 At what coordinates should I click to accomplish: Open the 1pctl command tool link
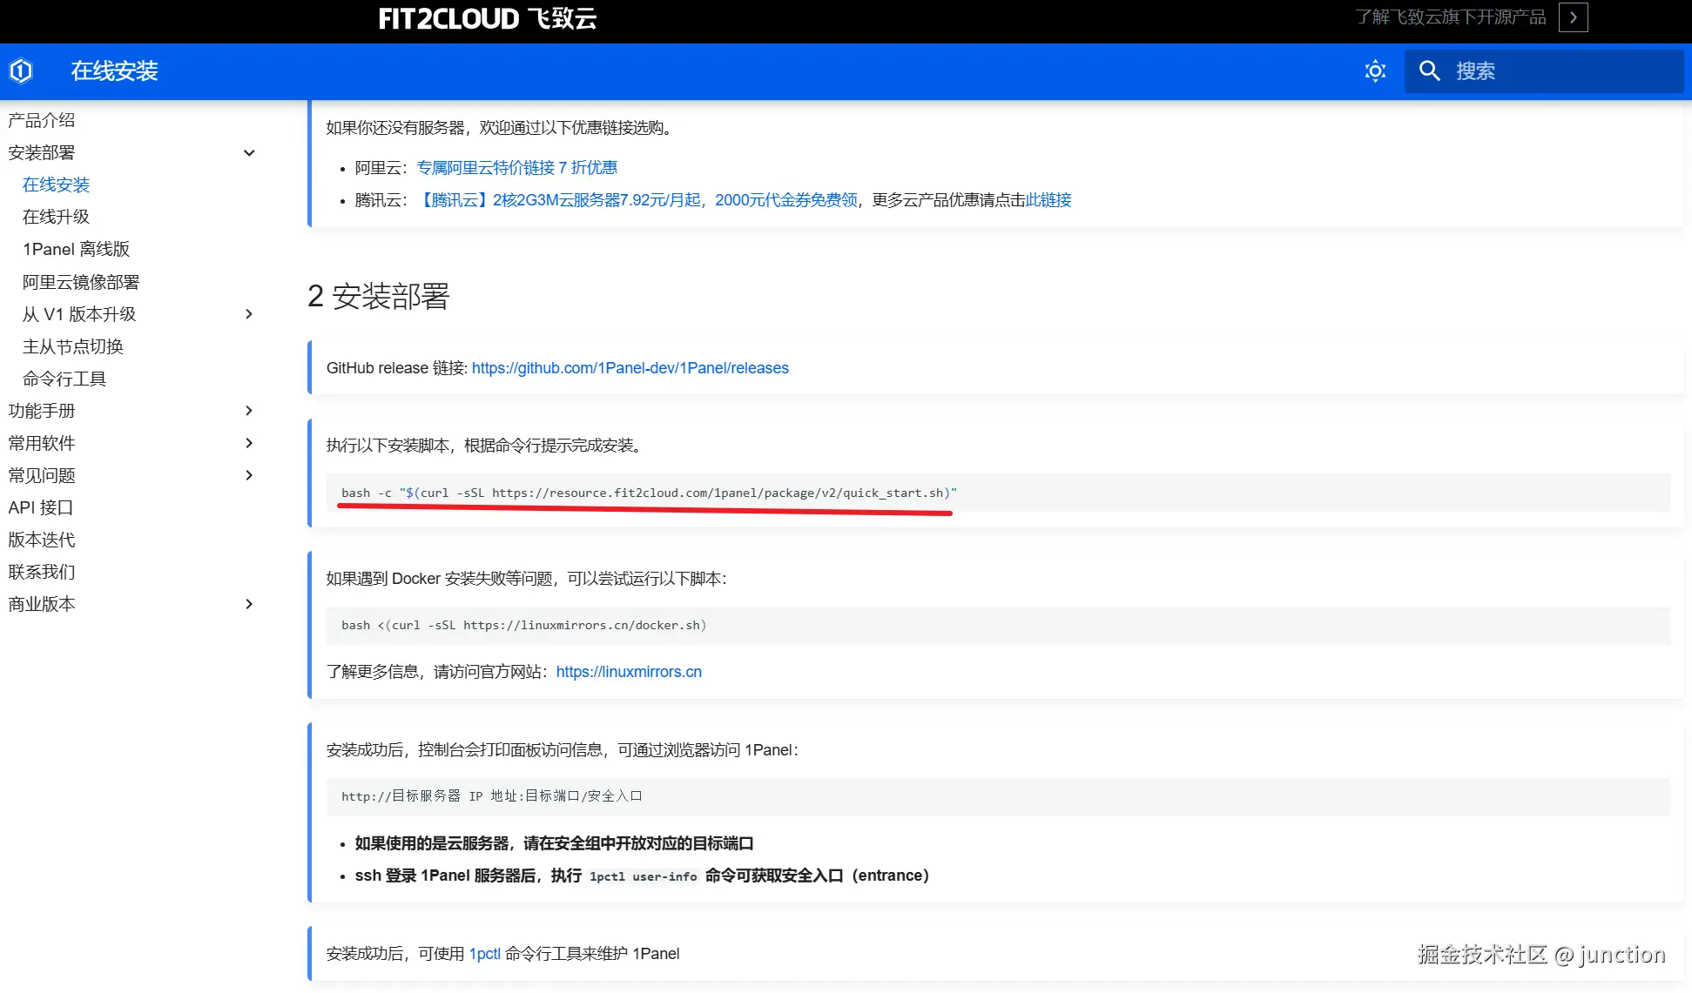pyautogui.click(x=484, y=954)
